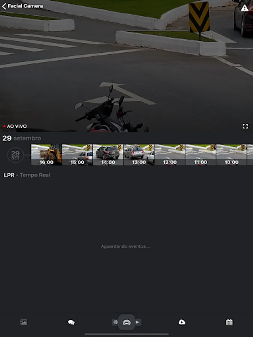Open the 11:00 recording thumbnail

click(x=201, y=155)
